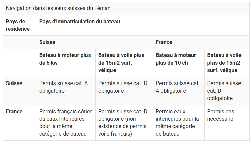
Task: Click Swiss resident's cat. D cell, Swiss-registered sailboat
Action: [x=123, y=87]
